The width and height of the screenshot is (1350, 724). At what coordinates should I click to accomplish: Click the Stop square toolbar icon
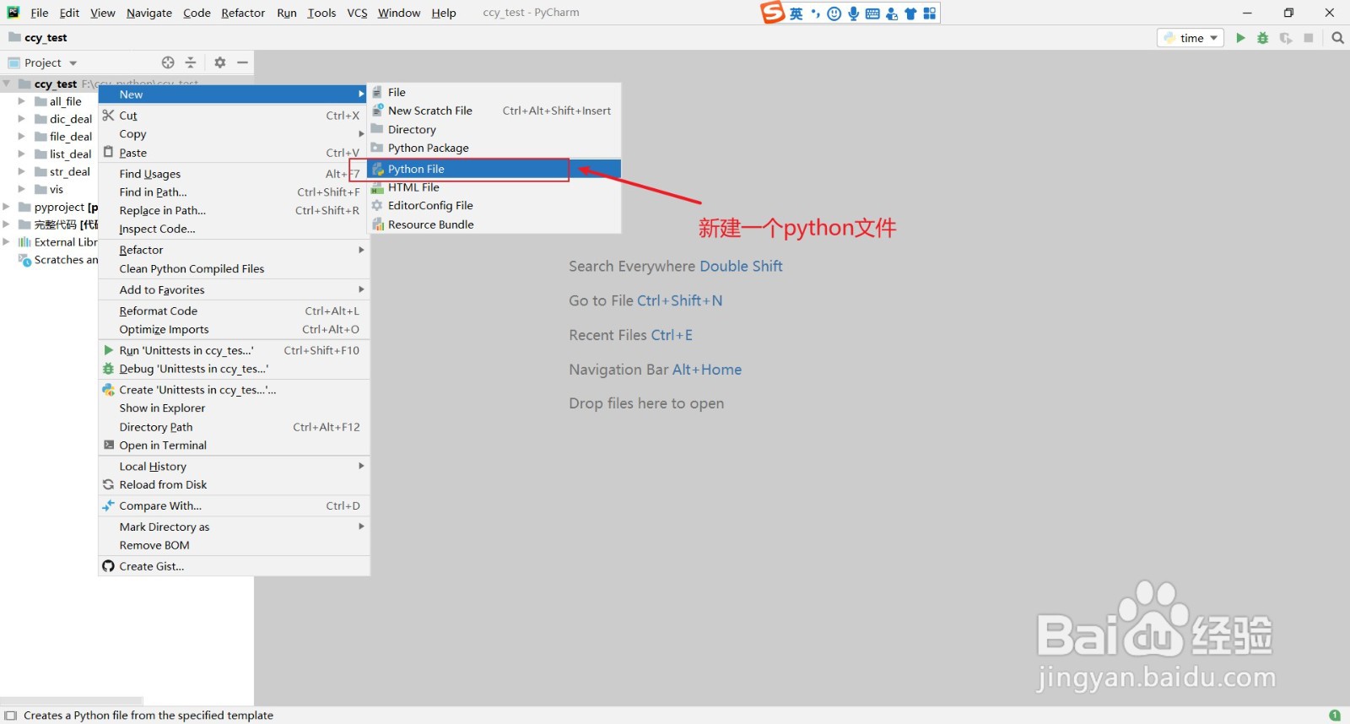(x=1309, y=38)
